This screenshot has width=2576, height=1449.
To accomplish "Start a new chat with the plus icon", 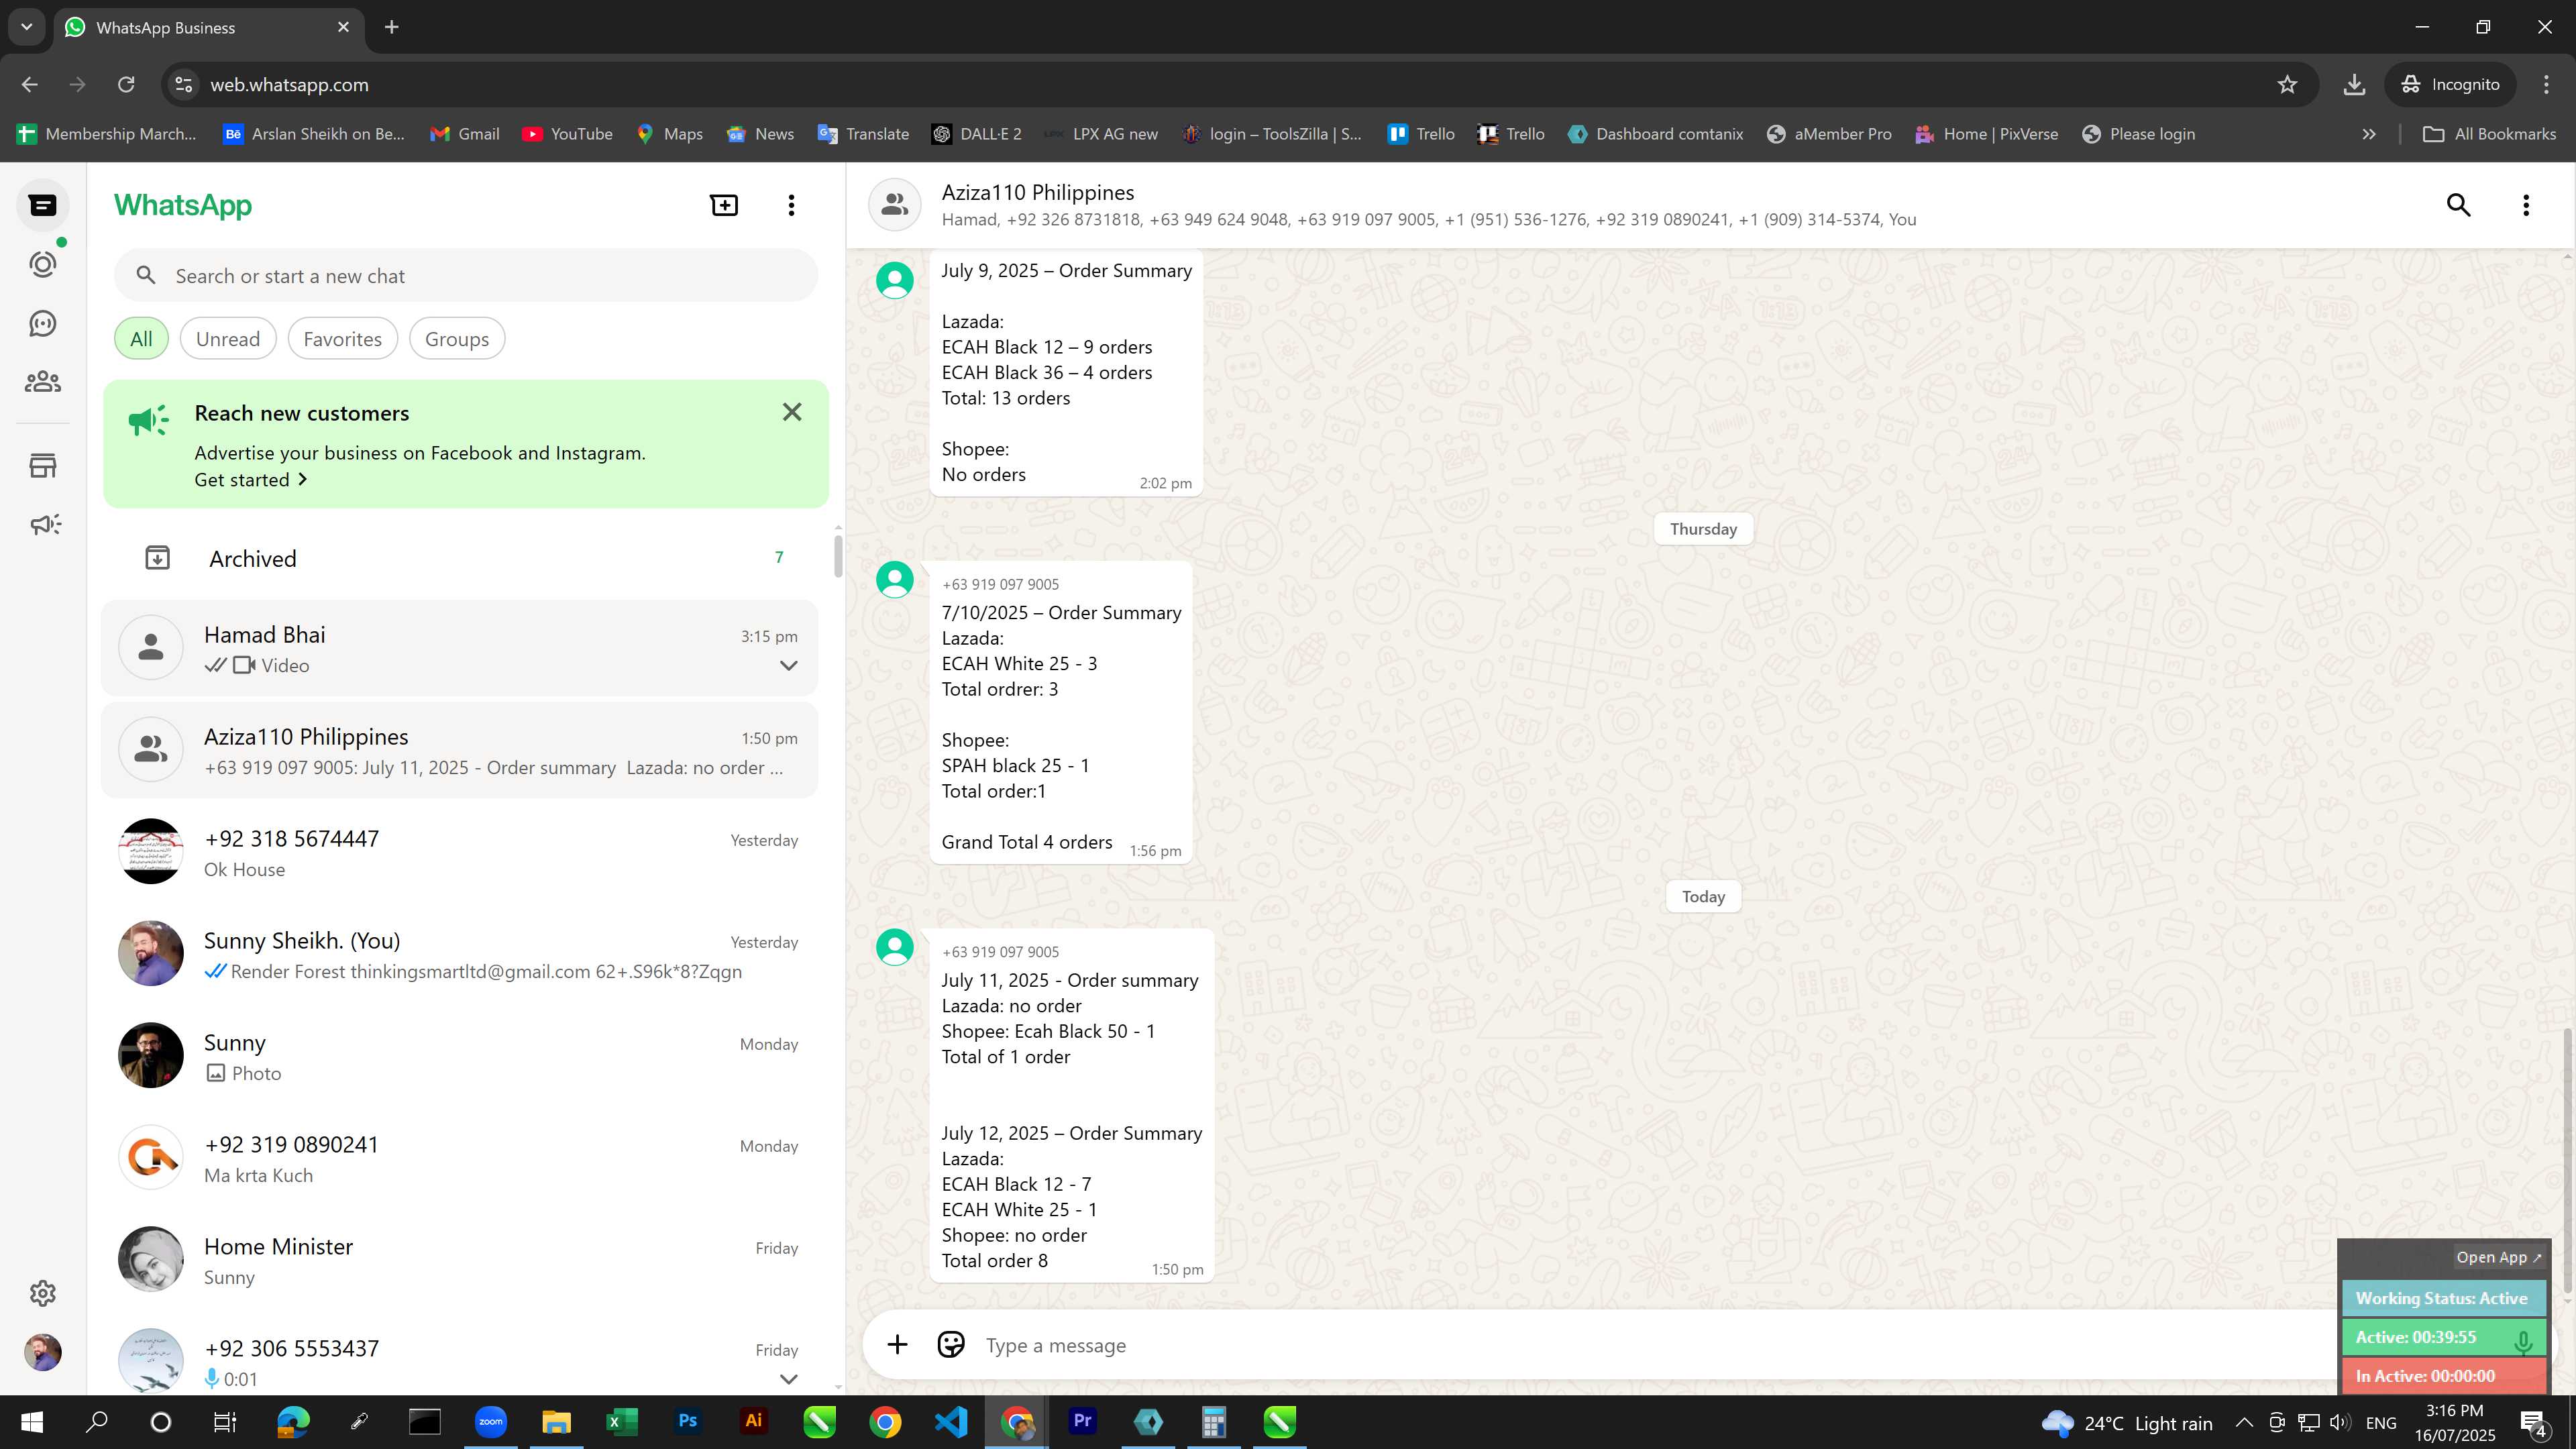I will pyautogui.click(x=724, y=205).
